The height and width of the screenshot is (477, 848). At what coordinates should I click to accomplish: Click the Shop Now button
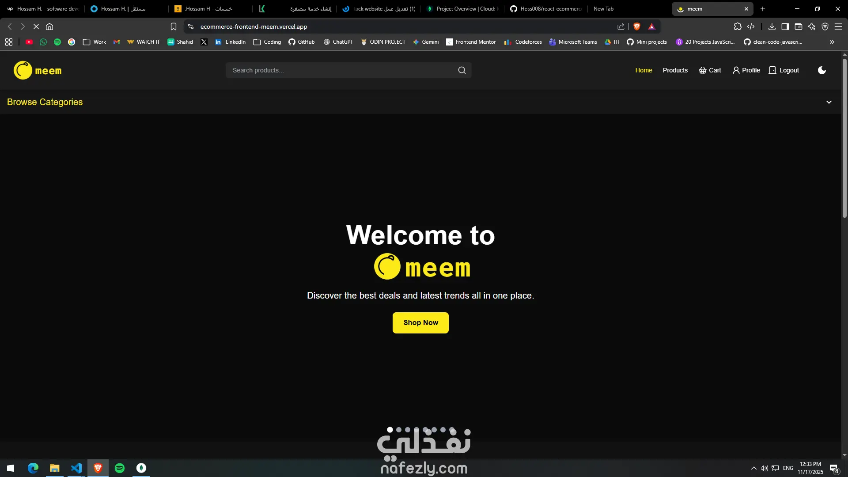click(420, 323)
